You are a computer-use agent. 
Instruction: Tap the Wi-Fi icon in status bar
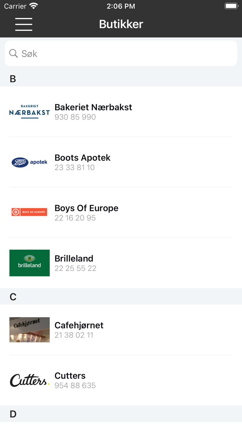tap(34, 6)
